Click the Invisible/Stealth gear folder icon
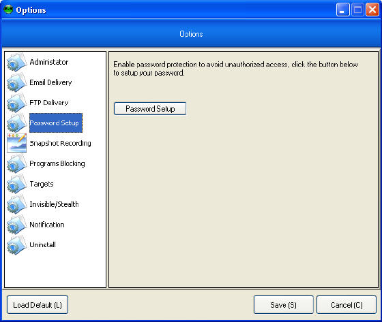Screen dimensions: 382x322 pos(16,204)
